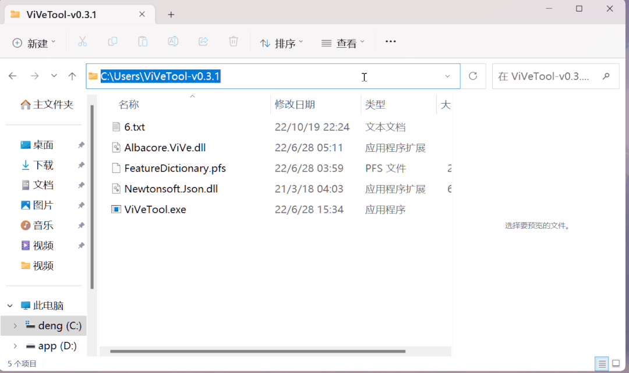The width and height of the screenshot is (629, 373).
Task: Switch to large thumbnails view icon
Action: [x=616, y=364]
